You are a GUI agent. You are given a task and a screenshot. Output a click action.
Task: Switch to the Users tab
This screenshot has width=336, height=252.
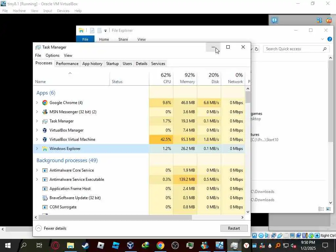tap(127, 64)
